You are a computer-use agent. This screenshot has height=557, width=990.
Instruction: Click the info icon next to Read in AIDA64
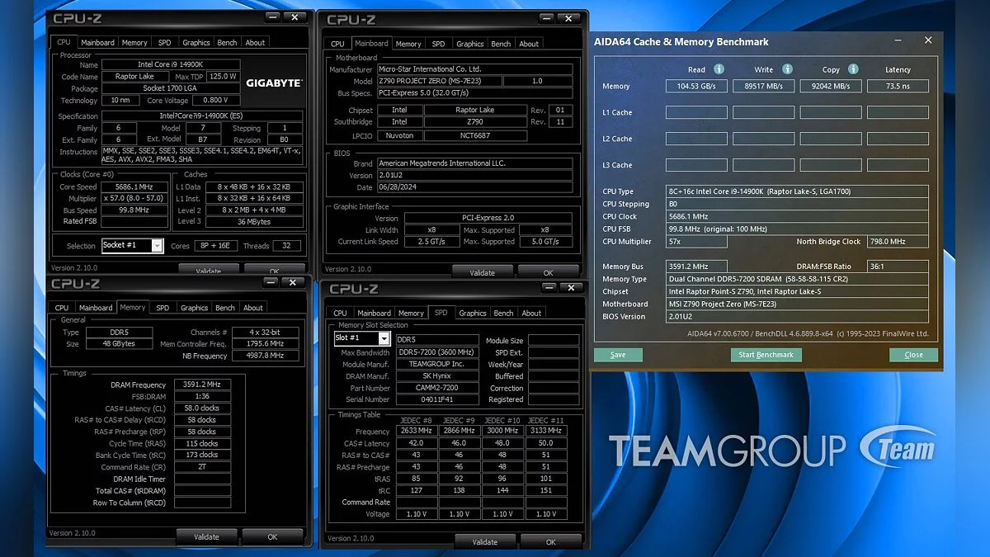pyautogui.click(x=719, y=69)
